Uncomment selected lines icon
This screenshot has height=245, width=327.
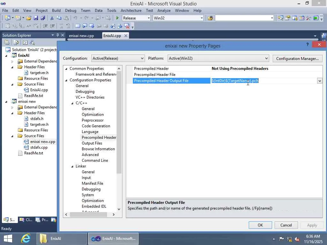click(x=68, y=26)
